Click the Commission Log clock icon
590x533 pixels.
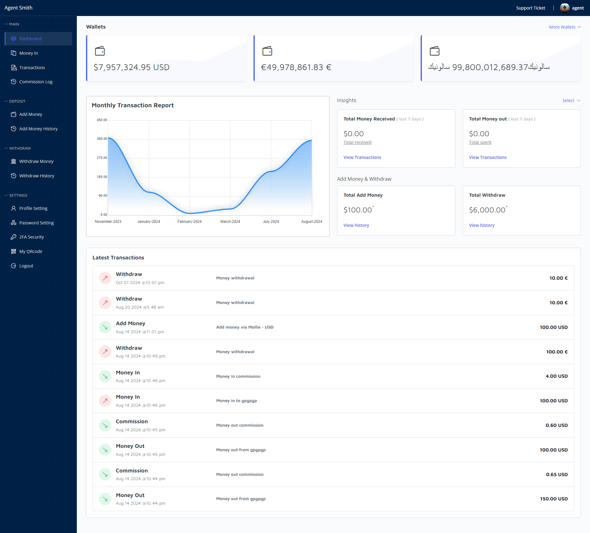click(x=14, y=82)
